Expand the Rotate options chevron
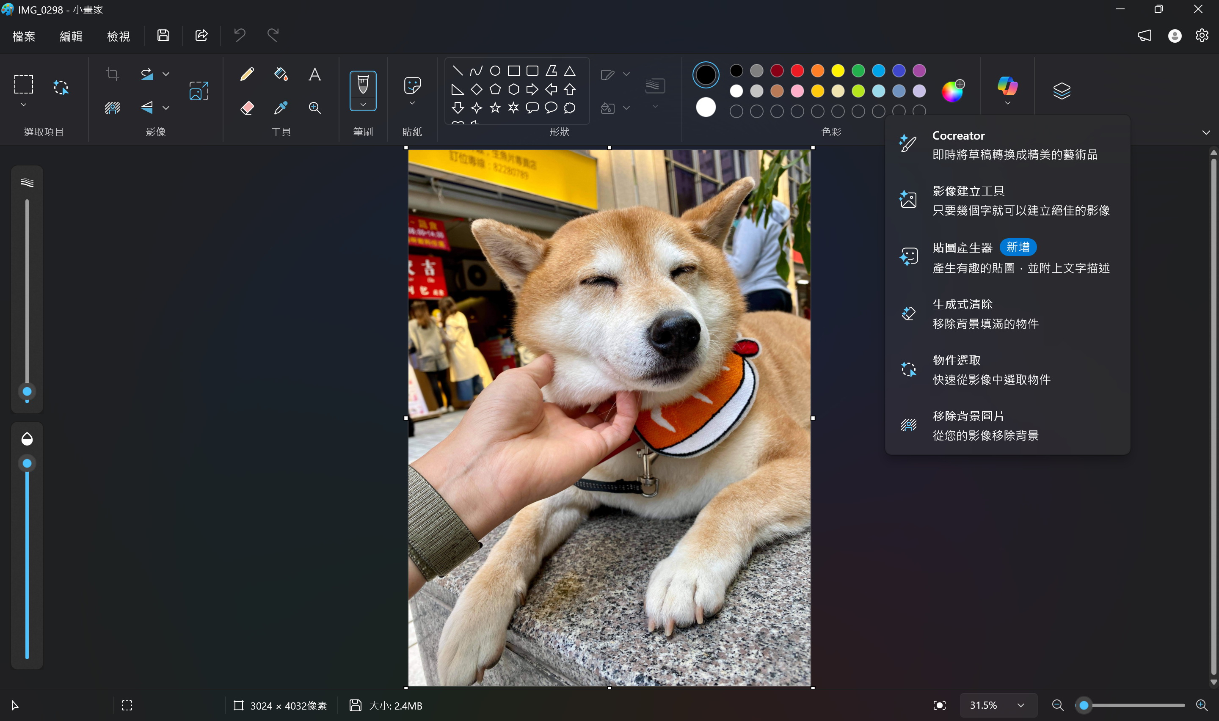1219x721 pixels. (165, 74)
